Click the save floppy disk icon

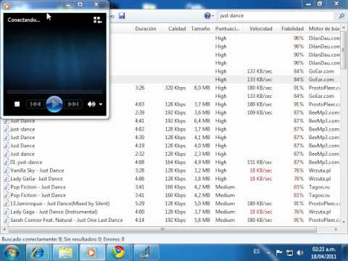pyautogui.click(x=122, y=16)
